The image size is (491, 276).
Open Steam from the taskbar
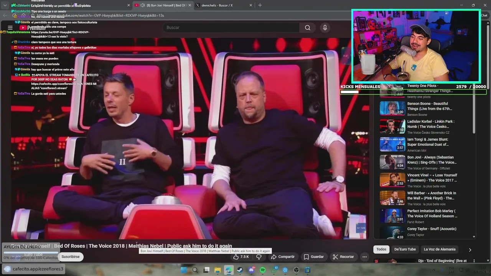pos(240,270)
